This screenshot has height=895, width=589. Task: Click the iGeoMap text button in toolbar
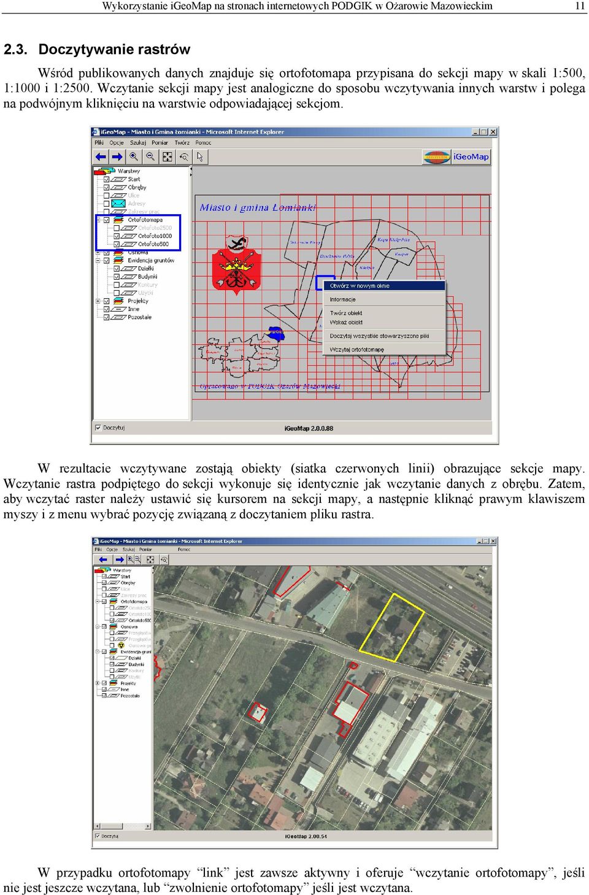(471, 157)
